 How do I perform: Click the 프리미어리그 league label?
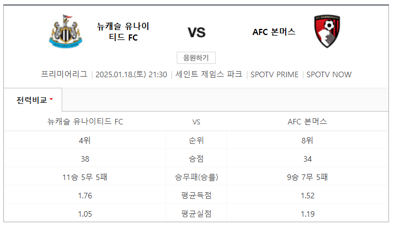point(64,74)
